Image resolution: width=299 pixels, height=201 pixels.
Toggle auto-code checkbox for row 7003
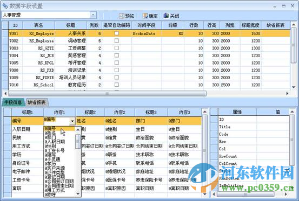[116, 48]
